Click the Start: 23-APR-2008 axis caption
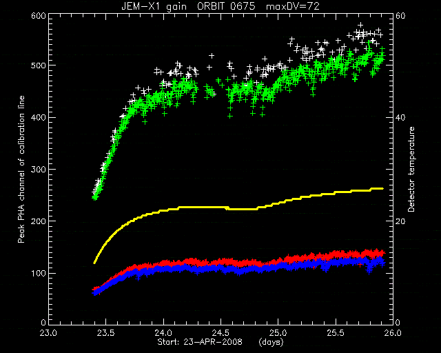The image size is (441, 353). click(200, 342)
